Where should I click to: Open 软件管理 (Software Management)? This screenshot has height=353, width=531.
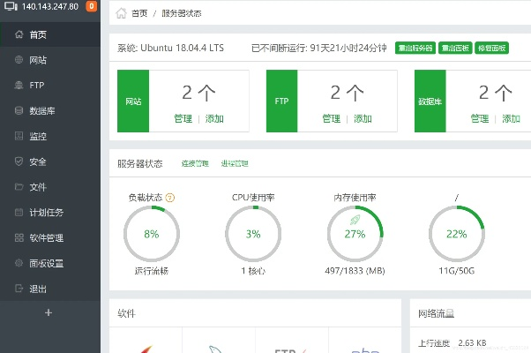click(x=46, y=237)
